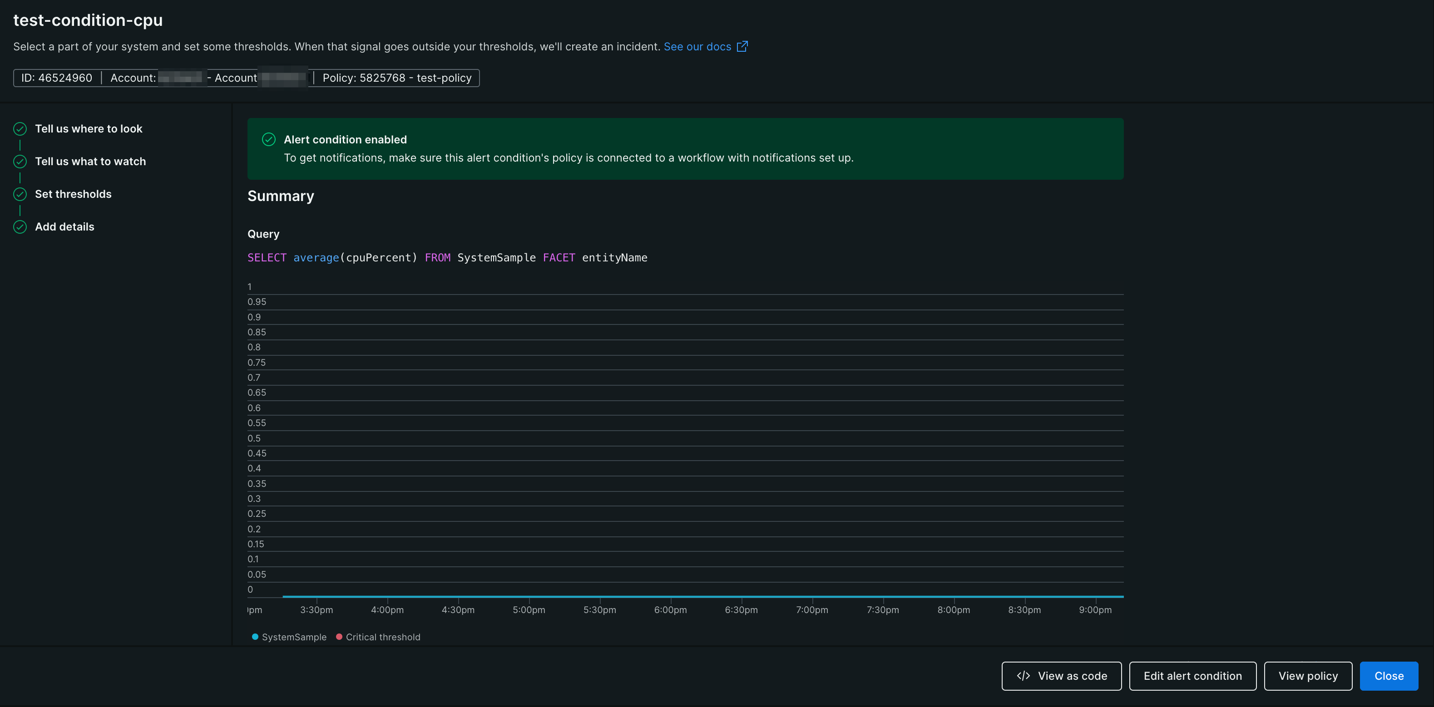Click View as code
The width and height of the screenshot is (1434, 707).
point(1061,676)
